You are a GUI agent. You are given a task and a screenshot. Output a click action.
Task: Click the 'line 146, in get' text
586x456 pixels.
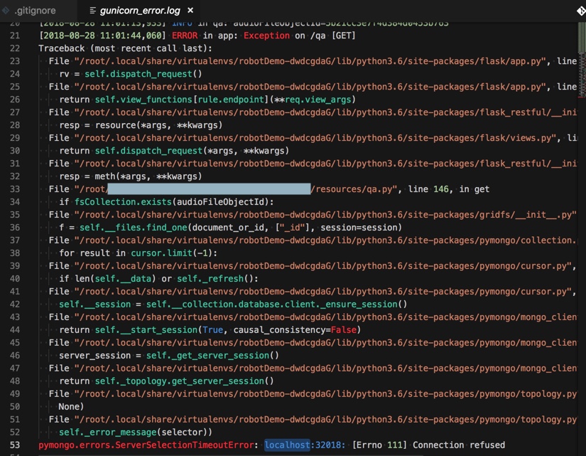[x=448, y=189]
